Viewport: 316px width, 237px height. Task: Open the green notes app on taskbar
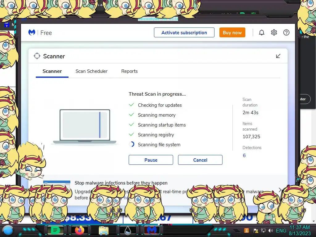click(55, 230)
